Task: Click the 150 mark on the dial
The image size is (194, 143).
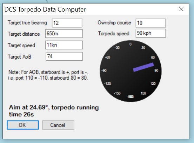Action: click(143, 93)
